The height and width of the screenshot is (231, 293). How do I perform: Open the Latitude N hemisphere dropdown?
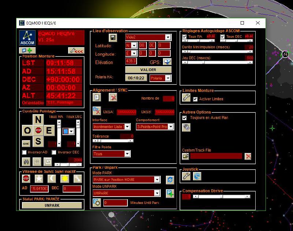point(134,45)
